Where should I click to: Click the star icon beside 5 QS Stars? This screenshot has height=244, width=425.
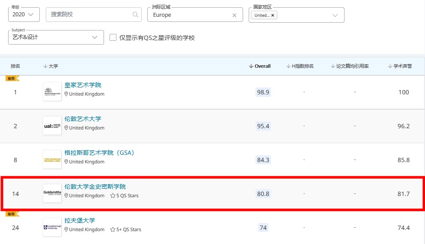point(113,196)
